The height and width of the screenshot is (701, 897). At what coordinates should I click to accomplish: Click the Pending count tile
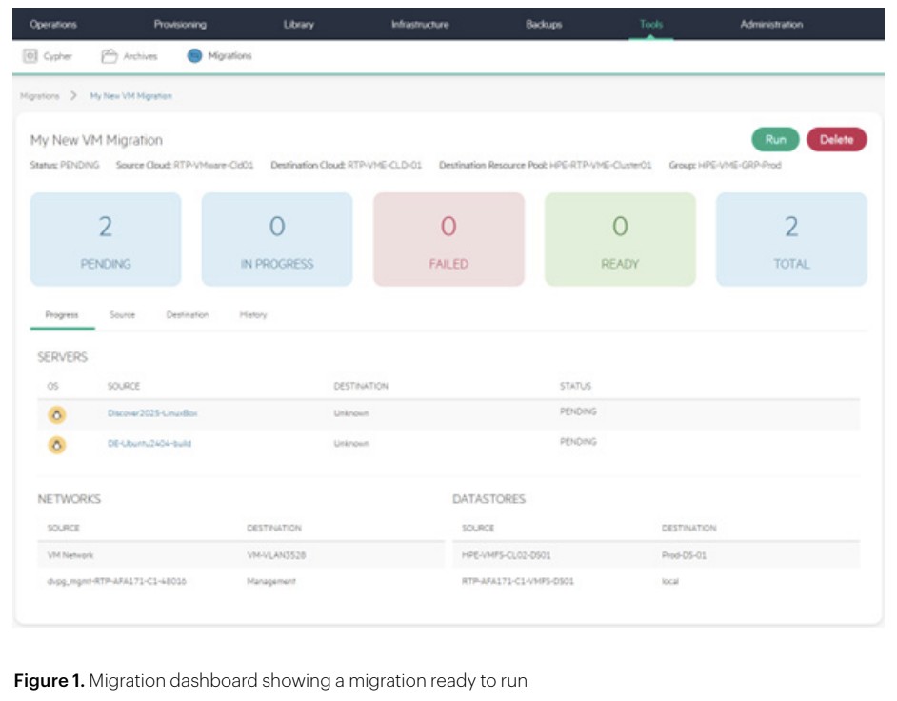pyautogui.click(x=106, y=239)
